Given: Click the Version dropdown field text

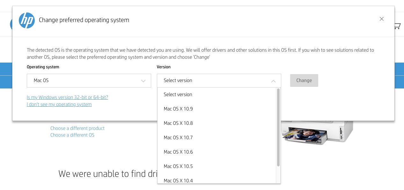Looking at the screenshot, I should 178,80.
